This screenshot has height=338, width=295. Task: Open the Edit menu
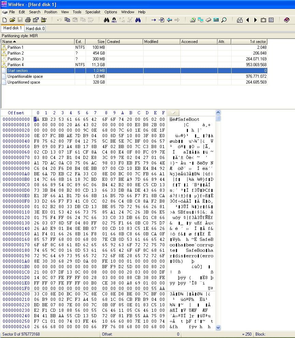tap(22, 12)
